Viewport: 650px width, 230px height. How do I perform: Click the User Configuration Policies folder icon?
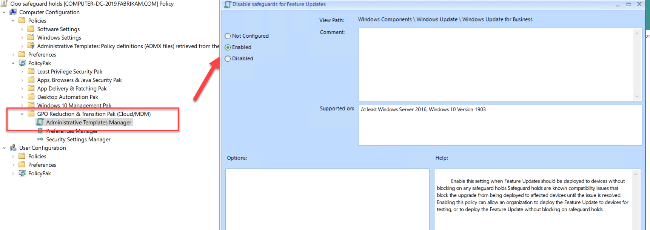(x=22, y=156)
